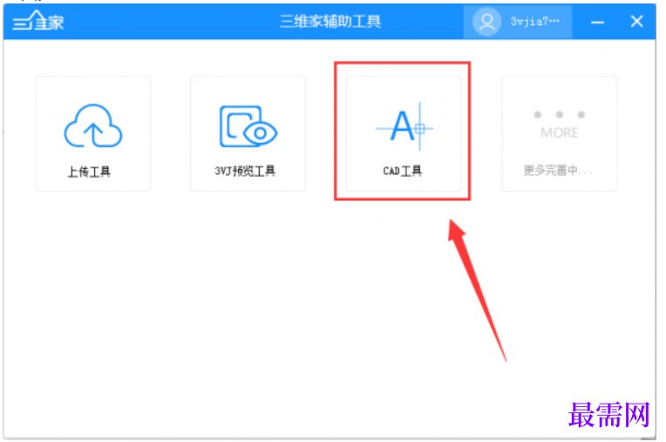Click the letter A in CAD icon
Image resolution: width=666 pixels, height=442 pixels.
[x=402, y=126]
